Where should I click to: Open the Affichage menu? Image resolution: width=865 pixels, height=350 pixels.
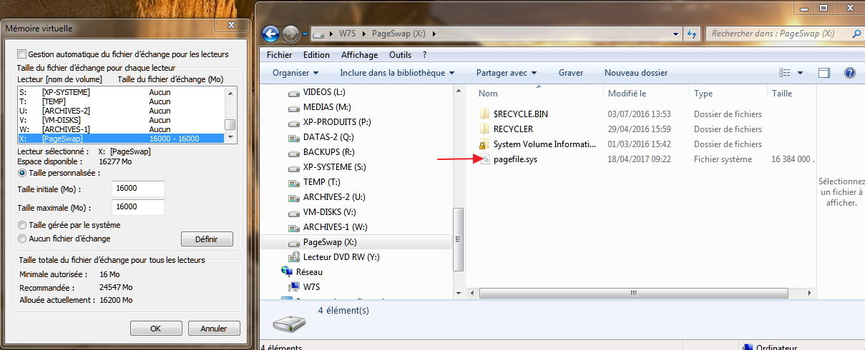point(359,55)
